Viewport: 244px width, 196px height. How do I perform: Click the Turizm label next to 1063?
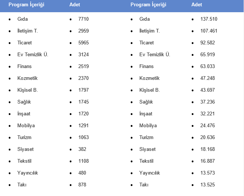tap(24, 137)
